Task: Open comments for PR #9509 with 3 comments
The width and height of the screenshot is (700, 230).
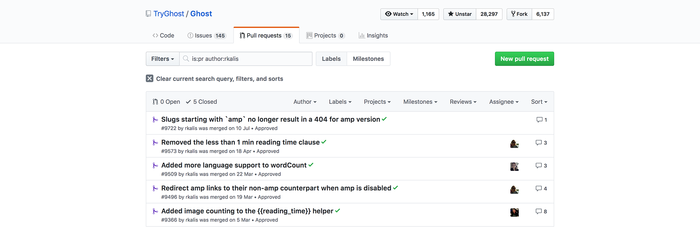Action: (x=541, y=166)
